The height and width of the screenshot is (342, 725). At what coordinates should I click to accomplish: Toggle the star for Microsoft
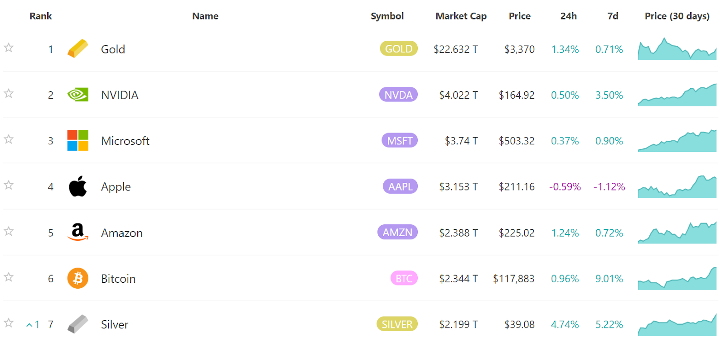9,139
